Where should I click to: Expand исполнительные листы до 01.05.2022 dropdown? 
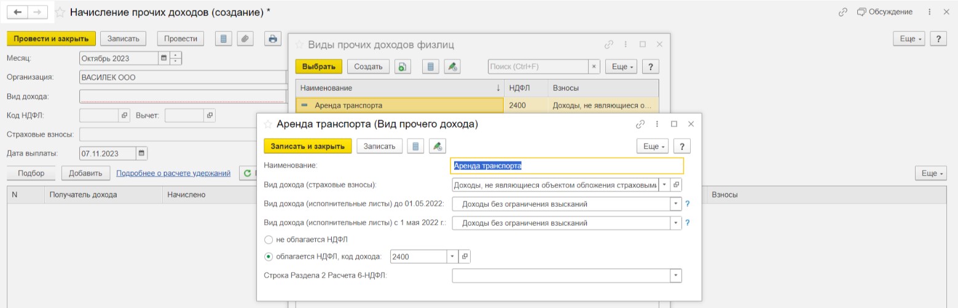pos(677,204)
